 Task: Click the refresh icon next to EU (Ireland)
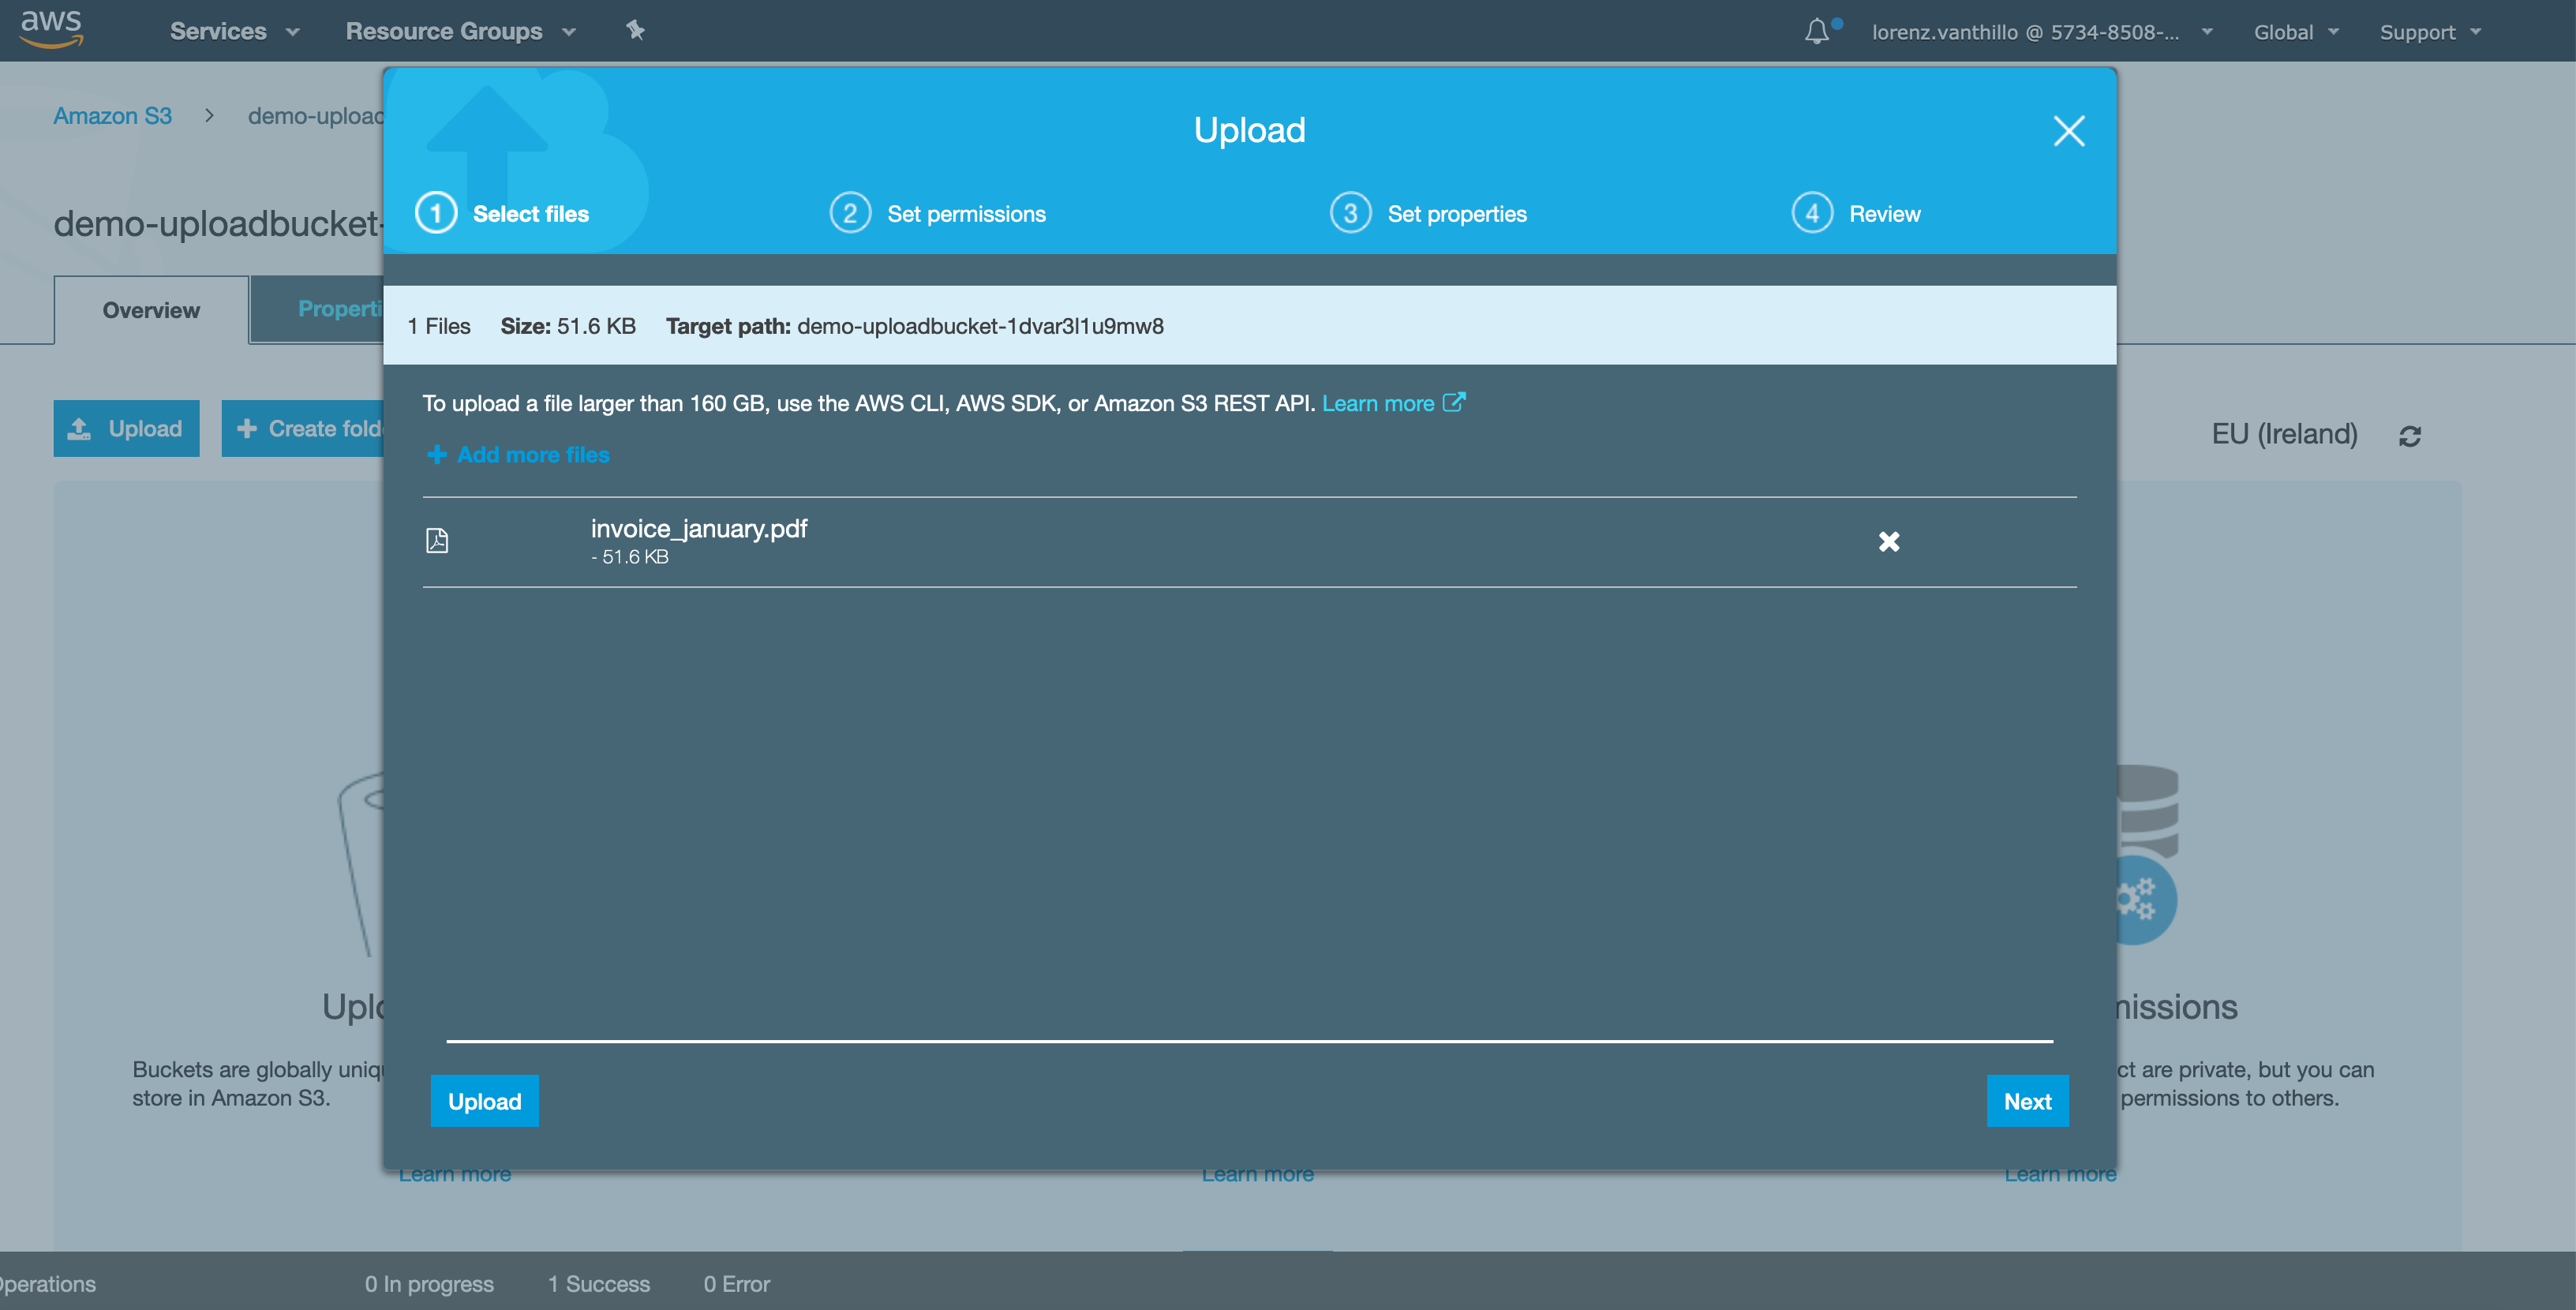(x=2410, y=436)
